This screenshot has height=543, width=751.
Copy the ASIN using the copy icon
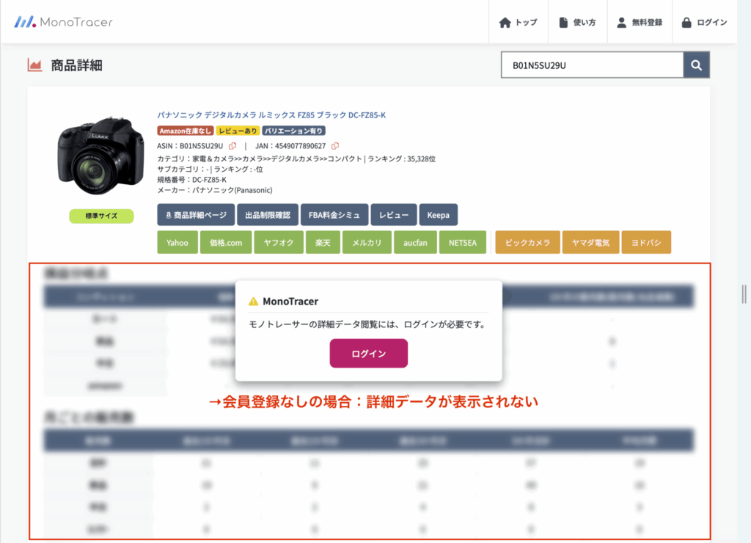232,146
